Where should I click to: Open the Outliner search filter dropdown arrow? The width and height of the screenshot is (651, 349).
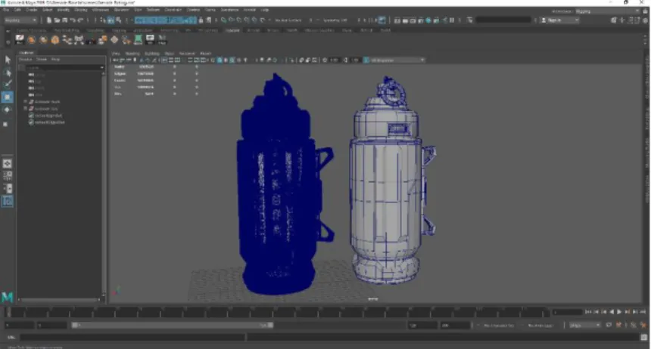point(102,67)
